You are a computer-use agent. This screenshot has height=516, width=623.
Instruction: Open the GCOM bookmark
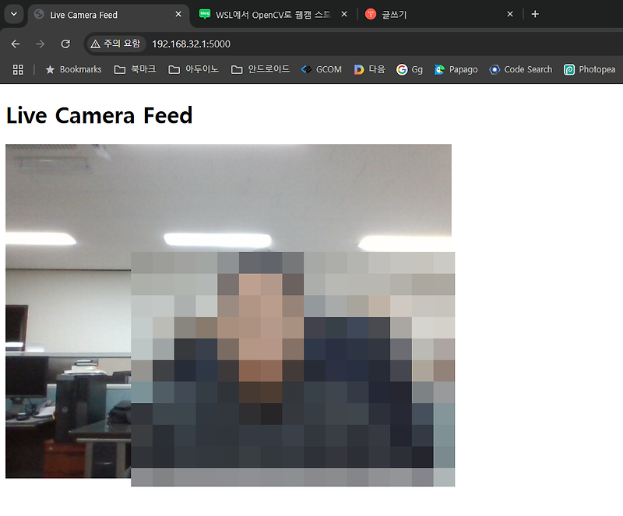[322, 70]
